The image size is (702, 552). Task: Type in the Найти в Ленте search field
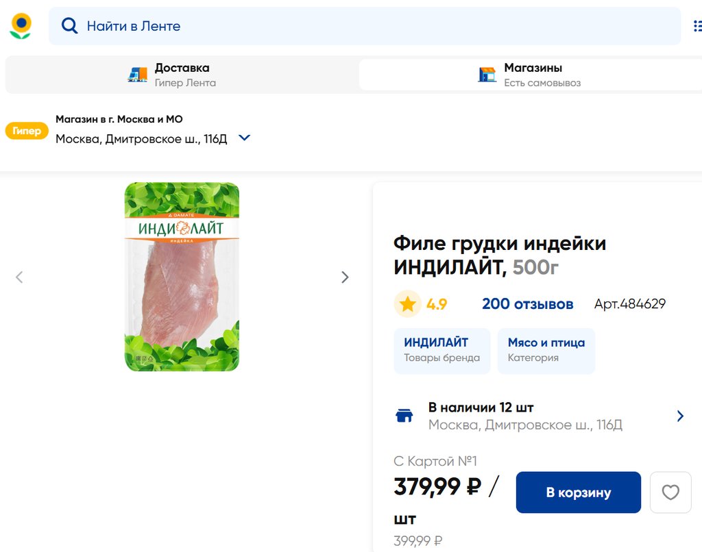pyautogui.click(x=370, y=26)
